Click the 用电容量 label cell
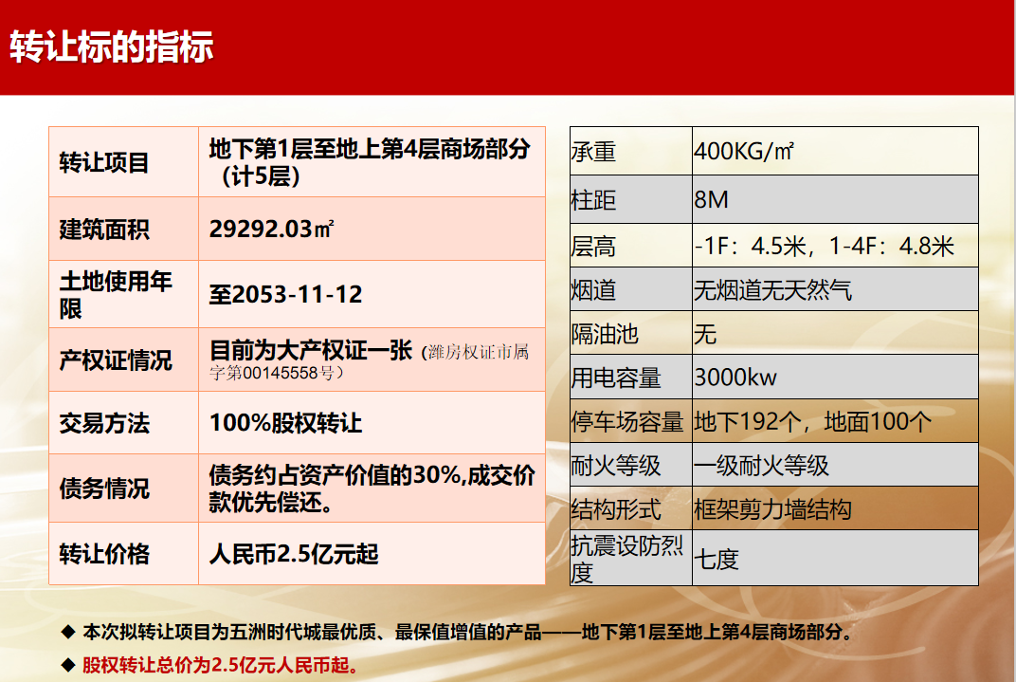 click(x=631, y=377)
